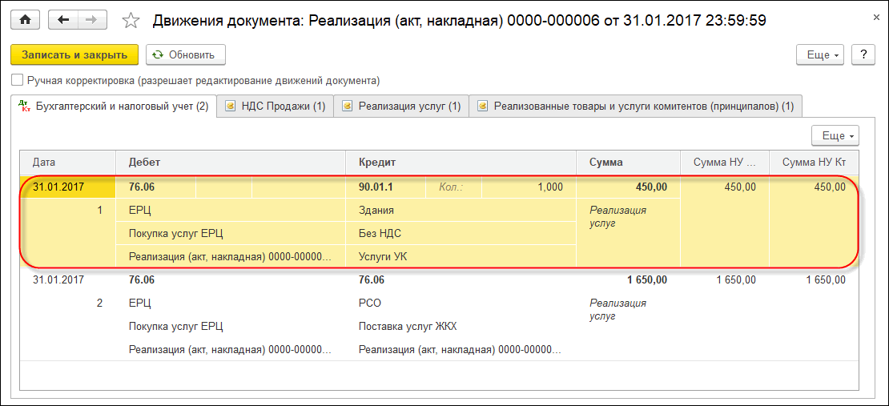Click the Реализация услуг tab icon
889x406 pixels.
tap(347, 106)
